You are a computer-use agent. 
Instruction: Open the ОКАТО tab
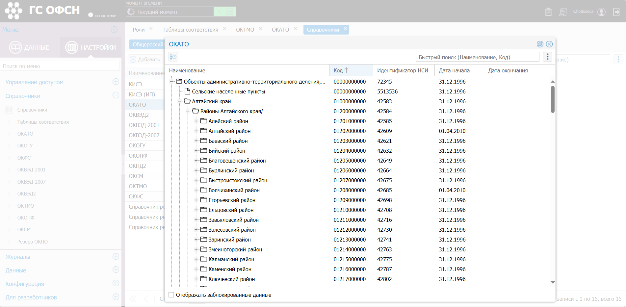[x=280, y=30]
